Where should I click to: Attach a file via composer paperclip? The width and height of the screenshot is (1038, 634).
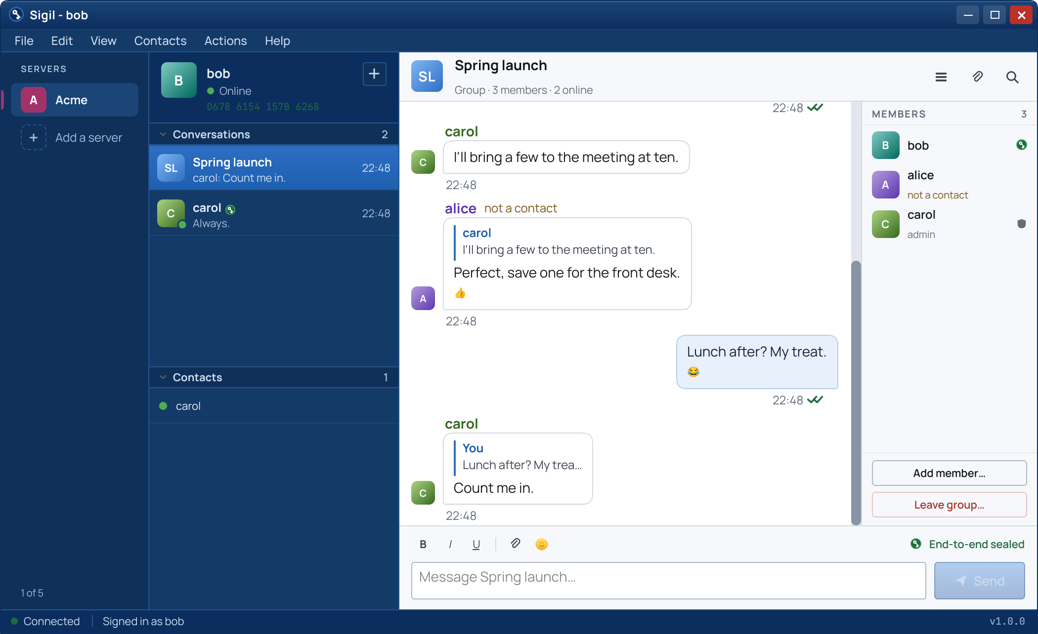[x=515, y=544]
